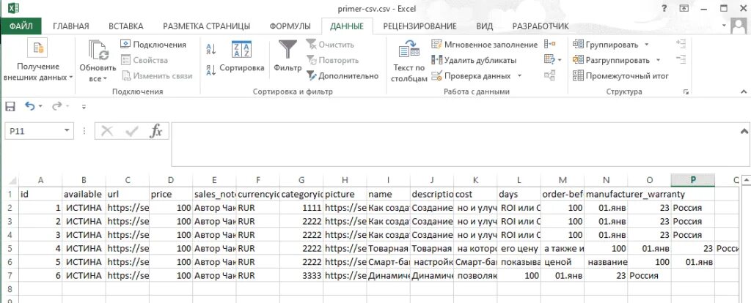Click the hide detail icon in Структура

[681, 59]
